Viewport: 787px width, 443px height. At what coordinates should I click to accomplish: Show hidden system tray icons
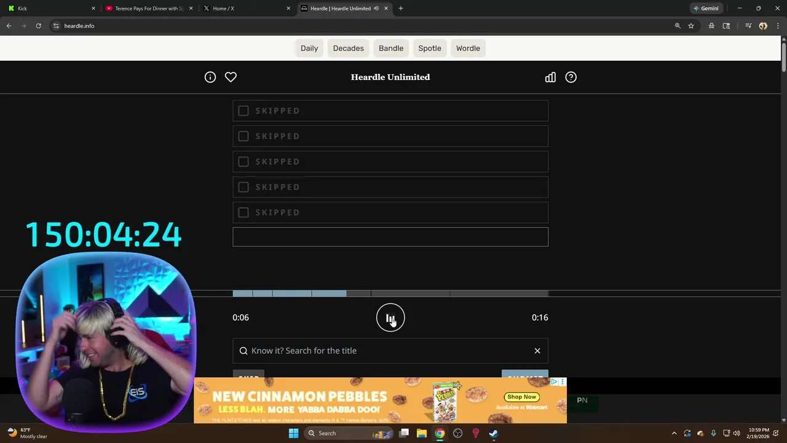pyautogui.click(x=674, y=433)
